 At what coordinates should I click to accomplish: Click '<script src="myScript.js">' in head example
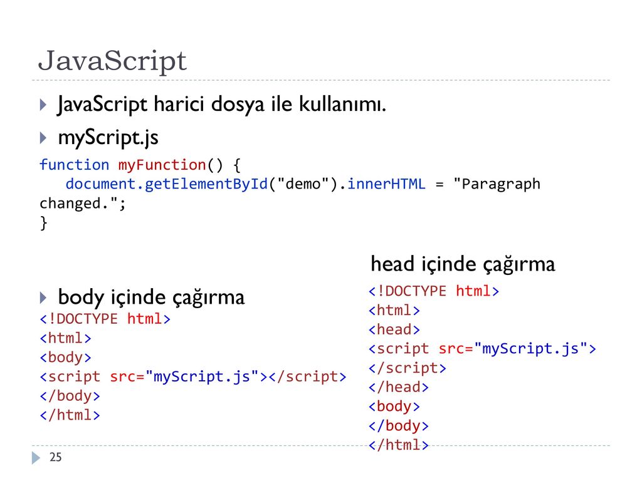pyautogui.click(x=482, y=349)
